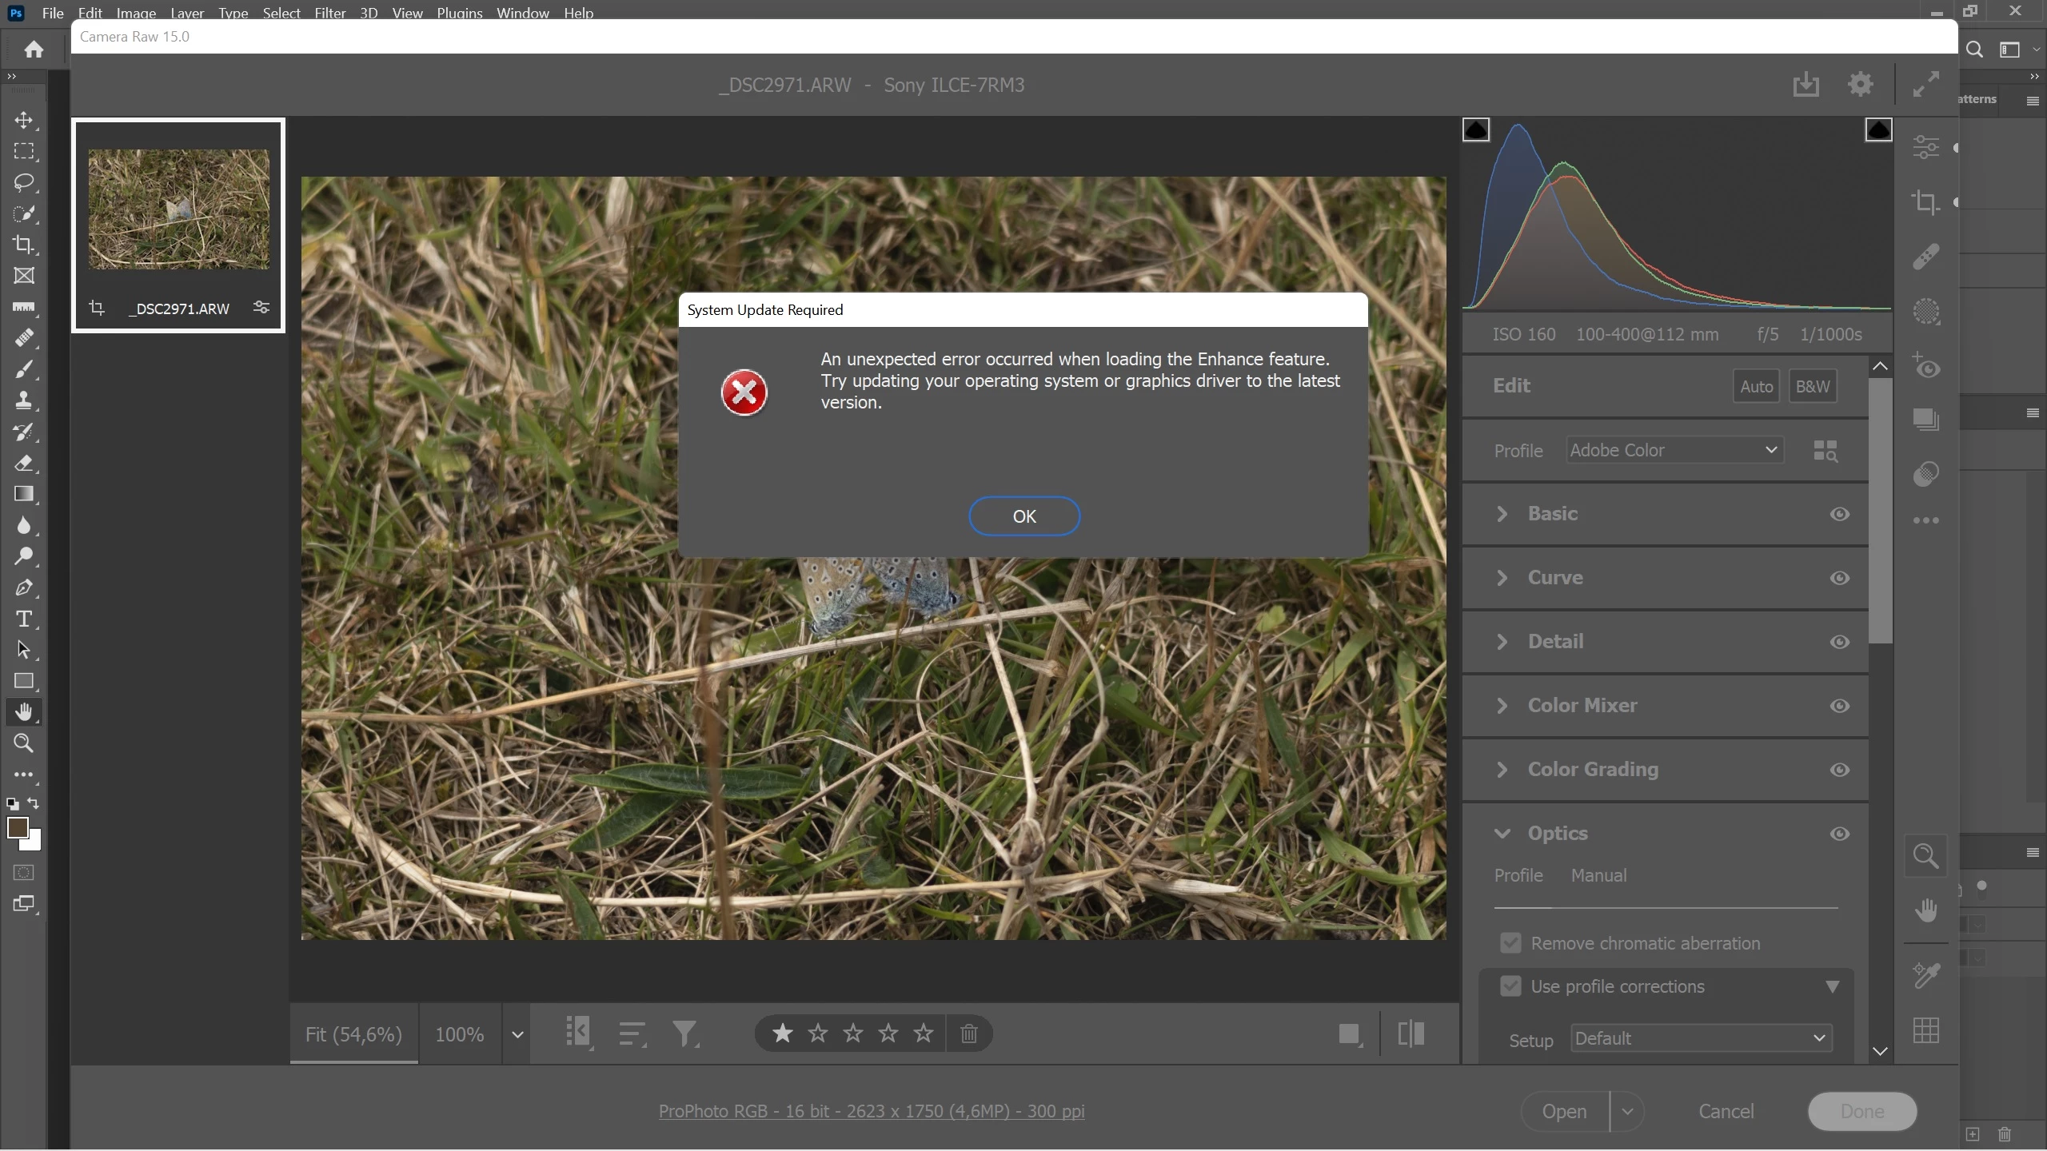Click the Camera Raw settings gear icon
2047x1151 pixels.
tap(1861, 84)
